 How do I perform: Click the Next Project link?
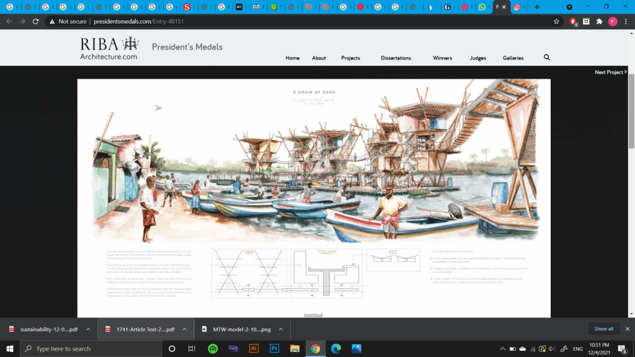tap(610, 72)
